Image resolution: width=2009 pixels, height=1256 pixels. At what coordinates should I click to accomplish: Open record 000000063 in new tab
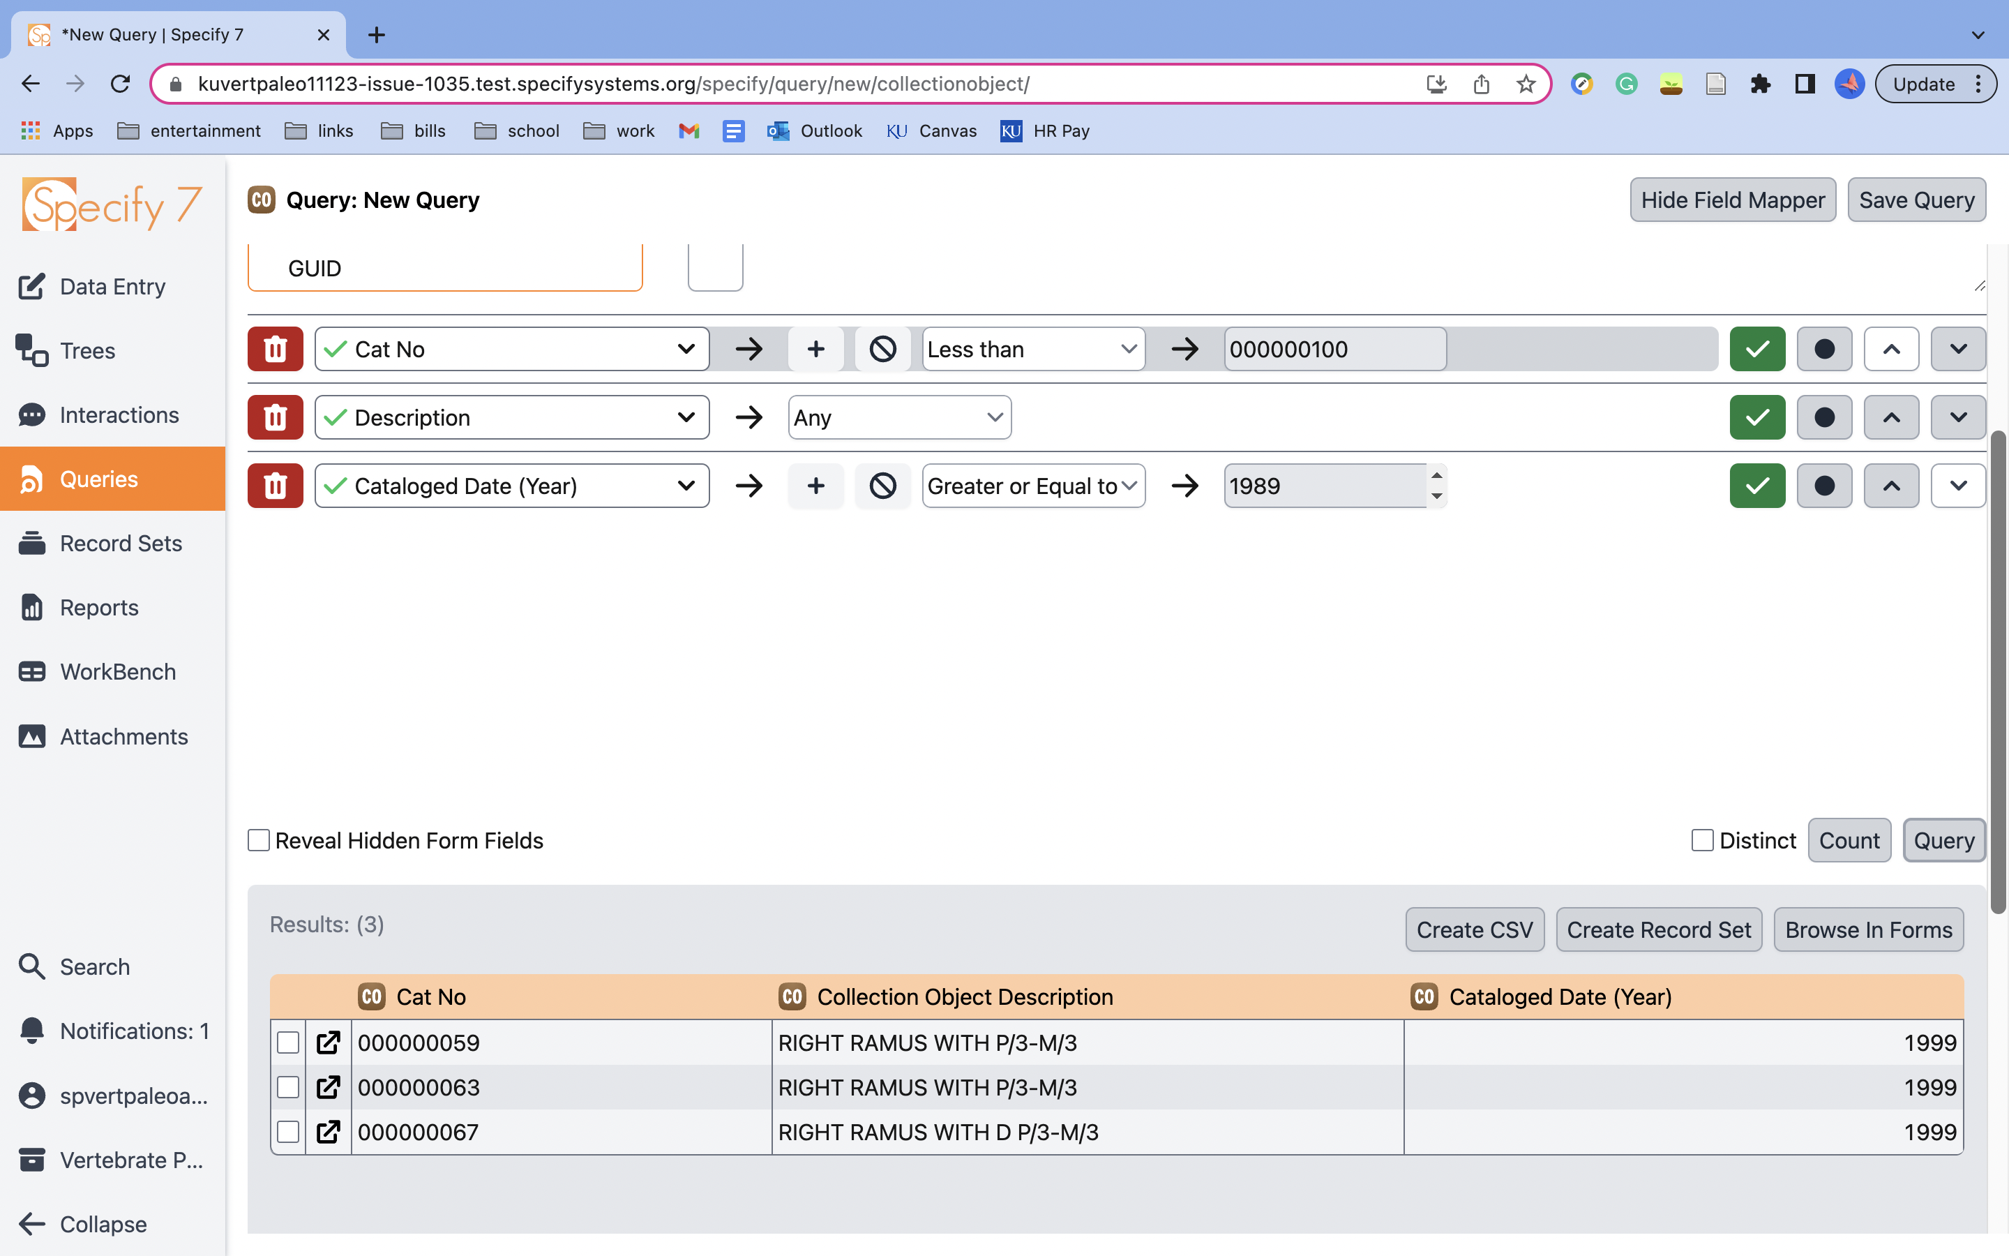328,1087
